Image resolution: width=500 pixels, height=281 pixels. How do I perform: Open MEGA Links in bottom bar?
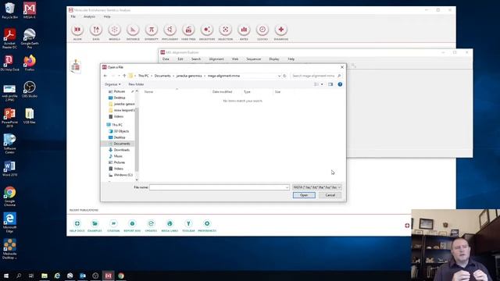[x=170, y=226]
